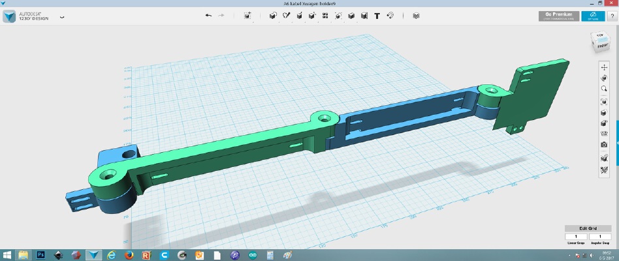This screenshot has height=261, width=619.
Task: Open File Explorer from the taskbar
Action: click(24, 255)
